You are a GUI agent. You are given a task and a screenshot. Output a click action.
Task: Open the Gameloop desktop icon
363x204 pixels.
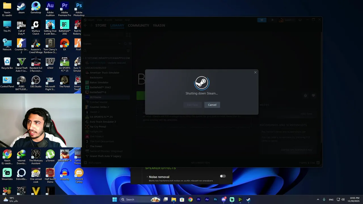click(36, 8)
